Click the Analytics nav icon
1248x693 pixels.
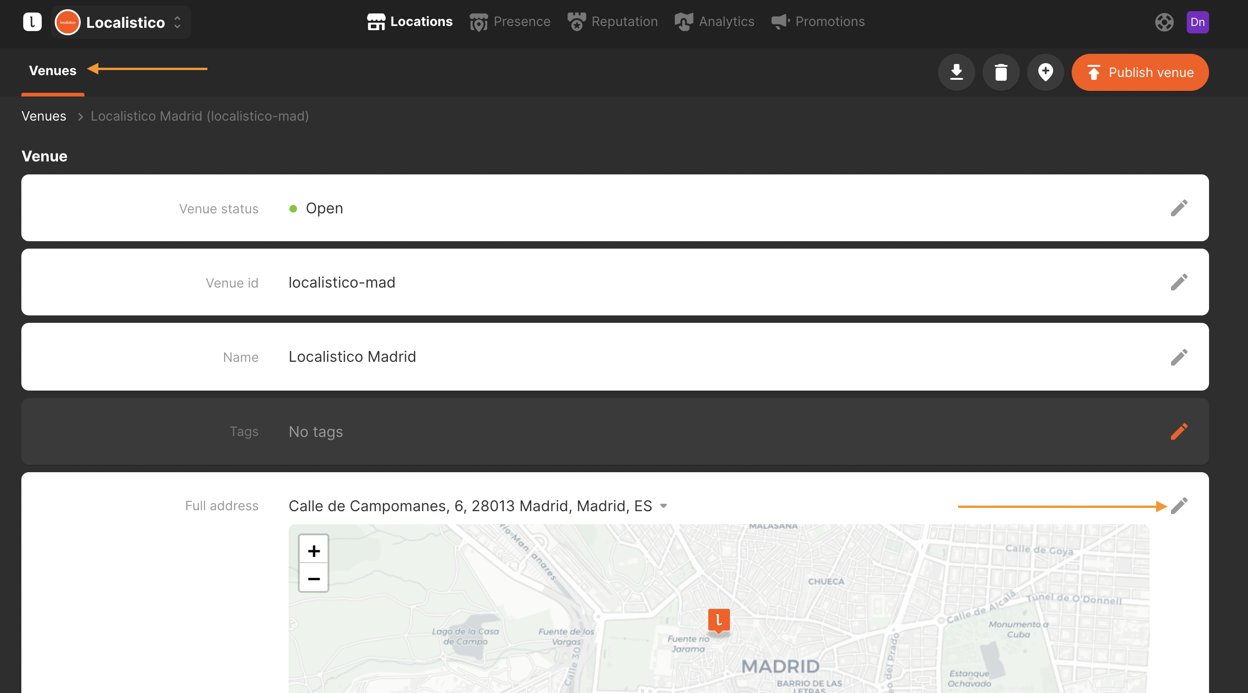(x=683, y=22)
